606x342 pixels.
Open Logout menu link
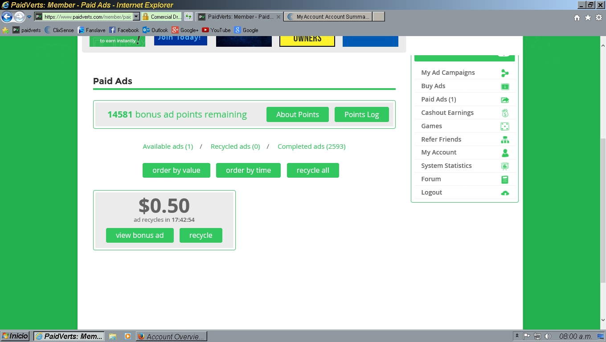[x=432, y=192]
